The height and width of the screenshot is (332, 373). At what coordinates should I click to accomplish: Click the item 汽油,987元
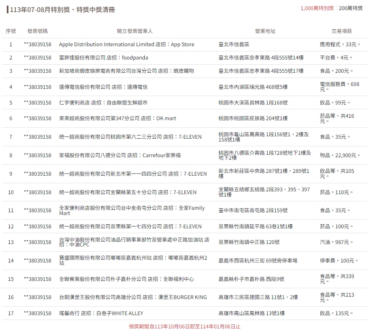click(336, 242)
